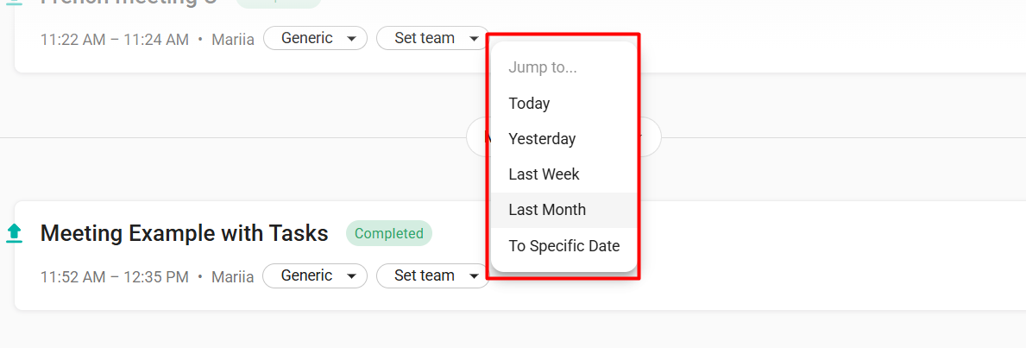Select Last Week in the Jump to menu

click(563, 174)
